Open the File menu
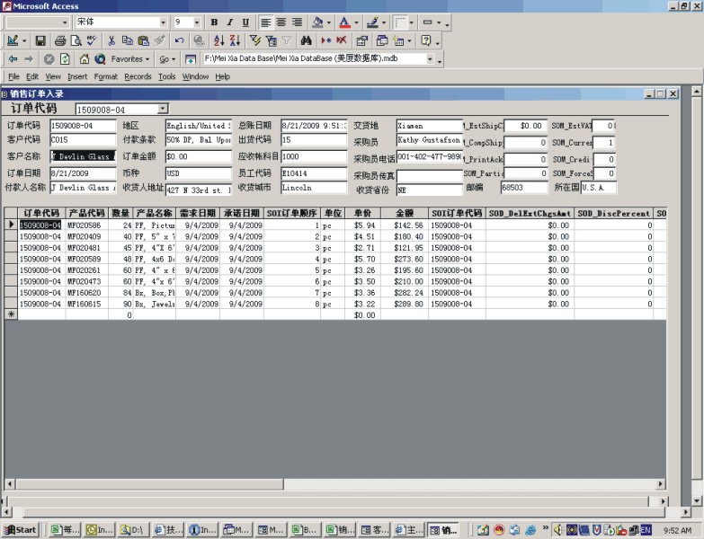The height and width of the screenshot is (539, 704). (x=13, y=76)
